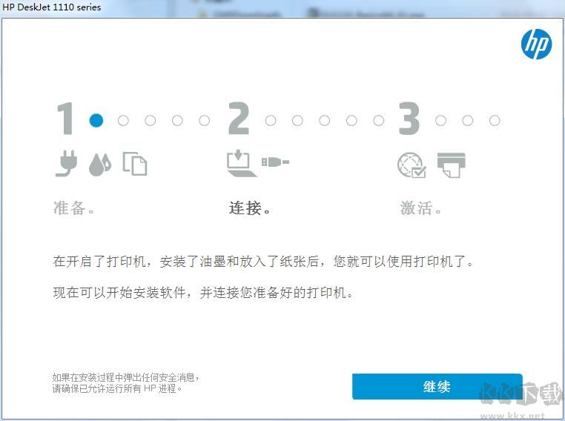Viewport: 565px width, 421px height.
Task: Click the 连接 (Connect) step label
Action: 249,208
